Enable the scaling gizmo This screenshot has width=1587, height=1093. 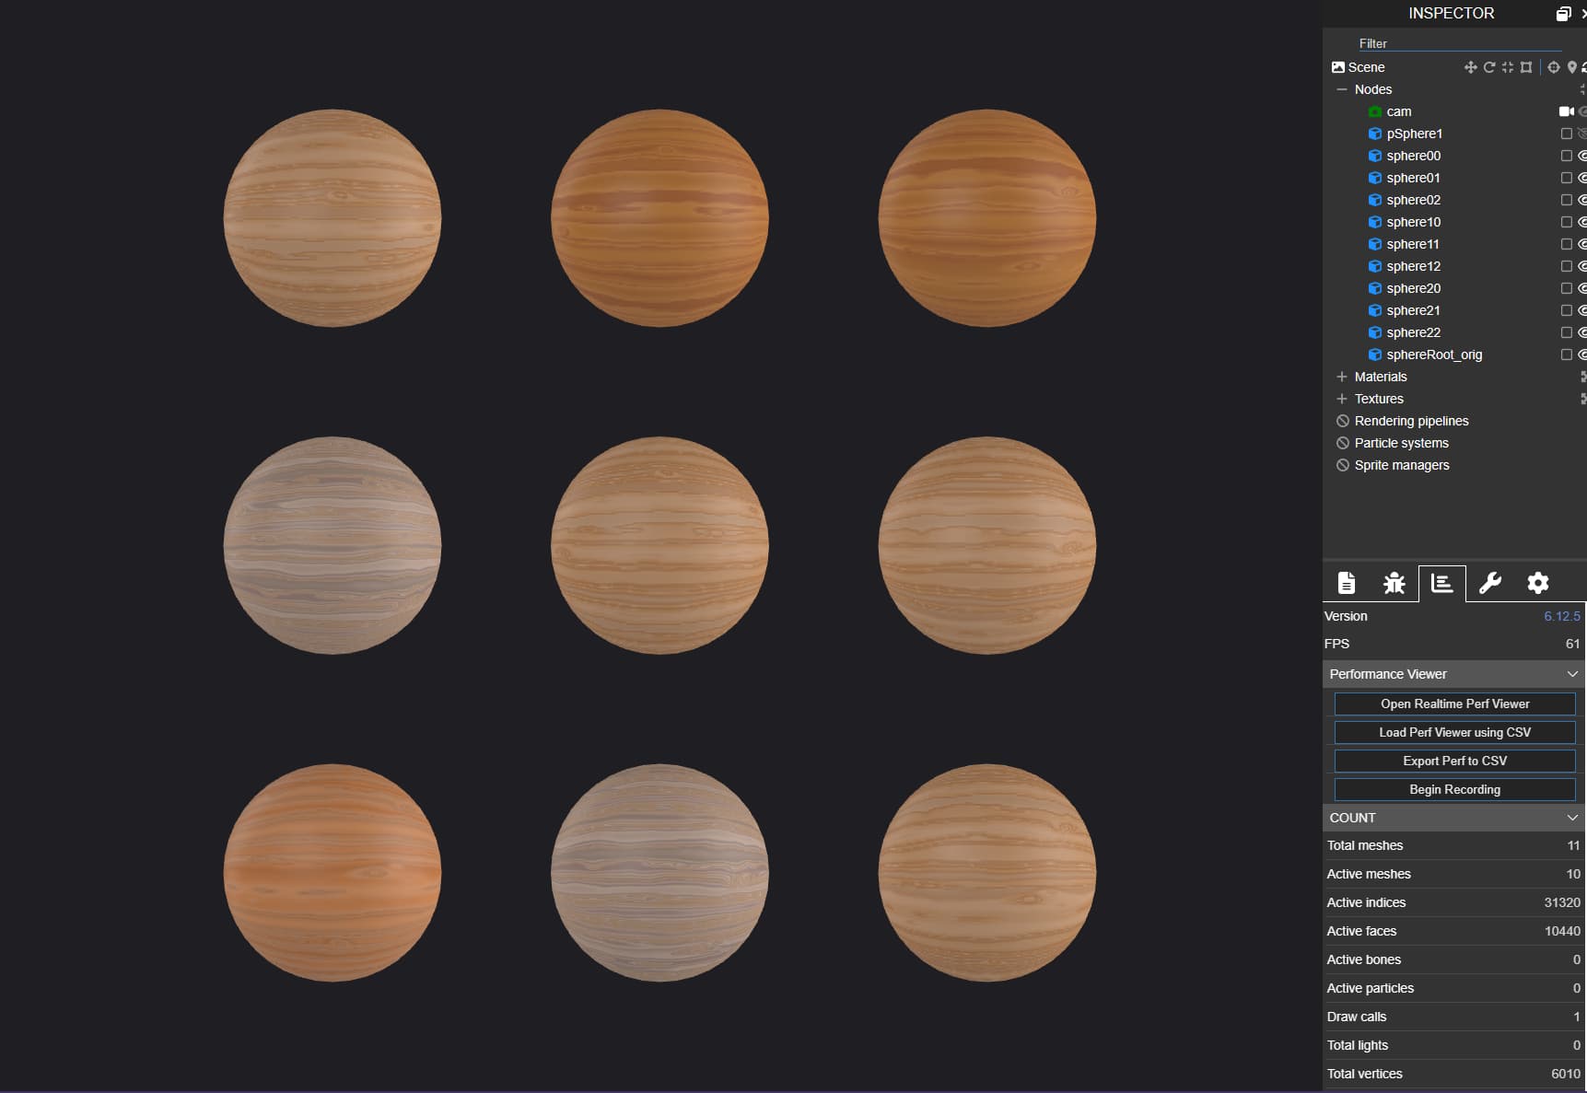point(1507,67)
